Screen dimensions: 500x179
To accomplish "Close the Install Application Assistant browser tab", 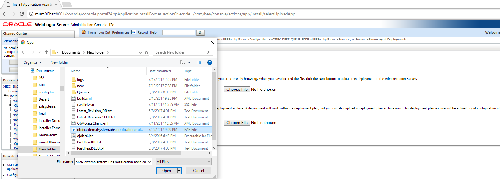I will [x=56, y=4].
